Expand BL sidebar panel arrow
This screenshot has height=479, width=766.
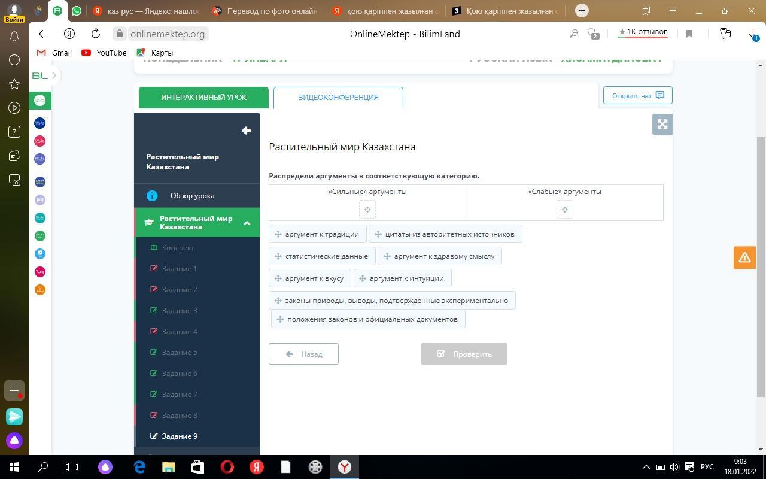54,75
